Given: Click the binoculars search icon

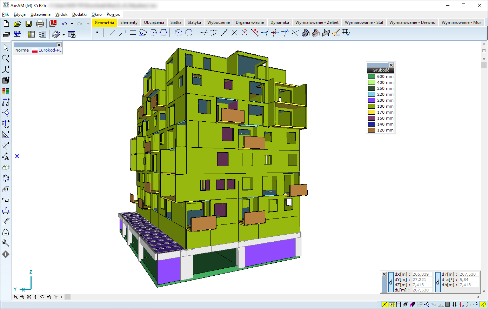Looking at the screenshot, I should click(6, 233).
